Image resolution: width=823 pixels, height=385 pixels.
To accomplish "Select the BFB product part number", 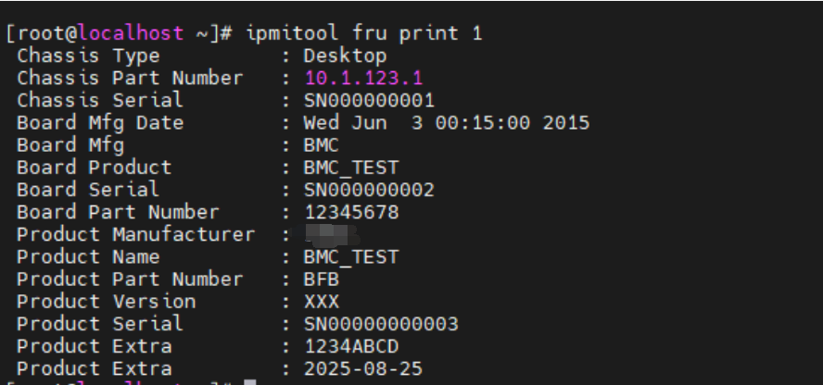I will pyautogui.click(x=322, y=279).
